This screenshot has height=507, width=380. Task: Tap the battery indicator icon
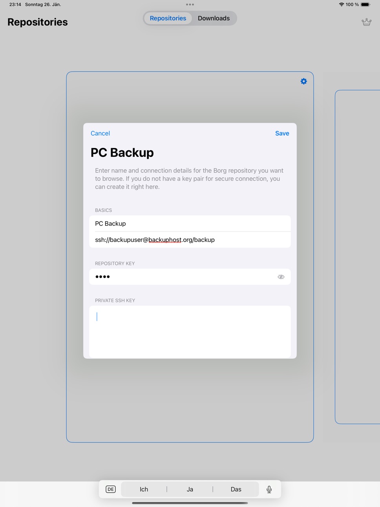point(365,5)
